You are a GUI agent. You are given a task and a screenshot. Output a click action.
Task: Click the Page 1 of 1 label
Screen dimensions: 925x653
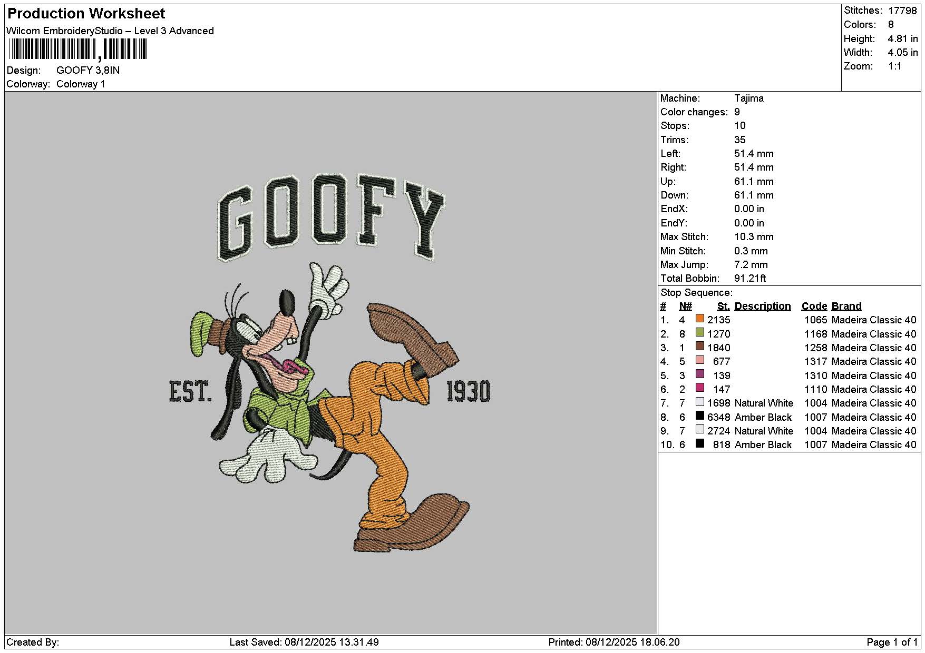tap(892, 642)
